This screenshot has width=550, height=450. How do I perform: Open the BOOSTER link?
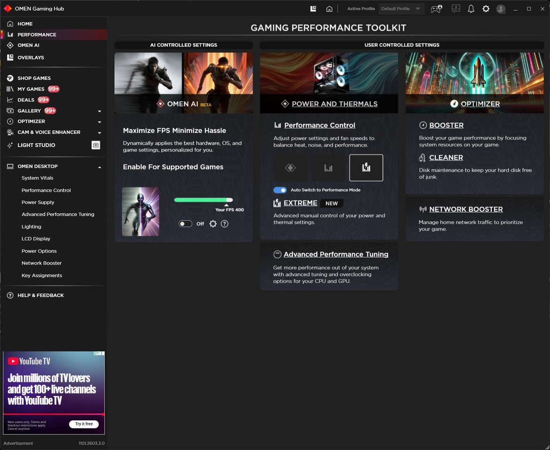446,125
